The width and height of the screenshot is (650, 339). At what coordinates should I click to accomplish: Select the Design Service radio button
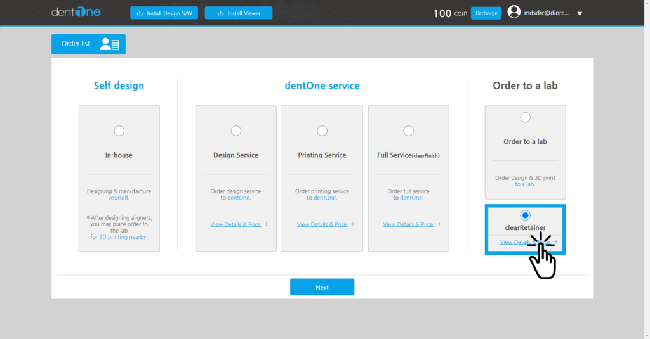(236, 131)
